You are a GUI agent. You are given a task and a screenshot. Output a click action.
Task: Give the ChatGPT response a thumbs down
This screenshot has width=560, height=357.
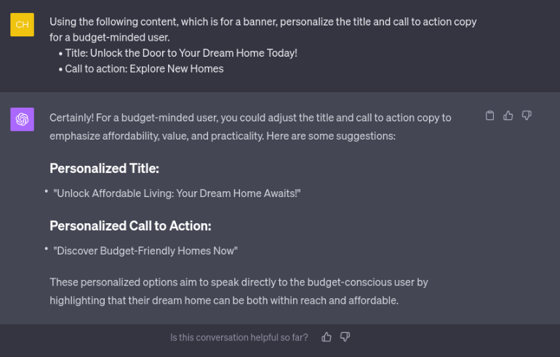coord(527,116)
